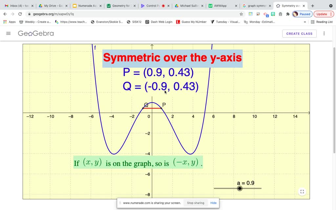Click the Grammarly extension icon

click(x=273, y=14)
